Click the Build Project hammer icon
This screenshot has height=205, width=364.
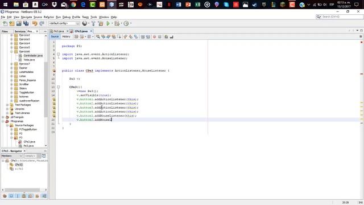coord(93,23)
